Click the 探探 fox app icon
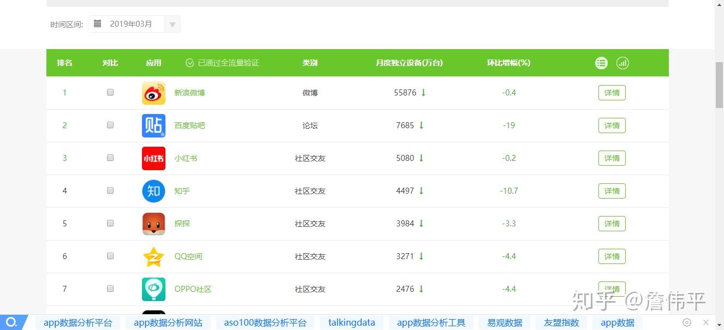The image size is (724, 330). pos(153,224)
